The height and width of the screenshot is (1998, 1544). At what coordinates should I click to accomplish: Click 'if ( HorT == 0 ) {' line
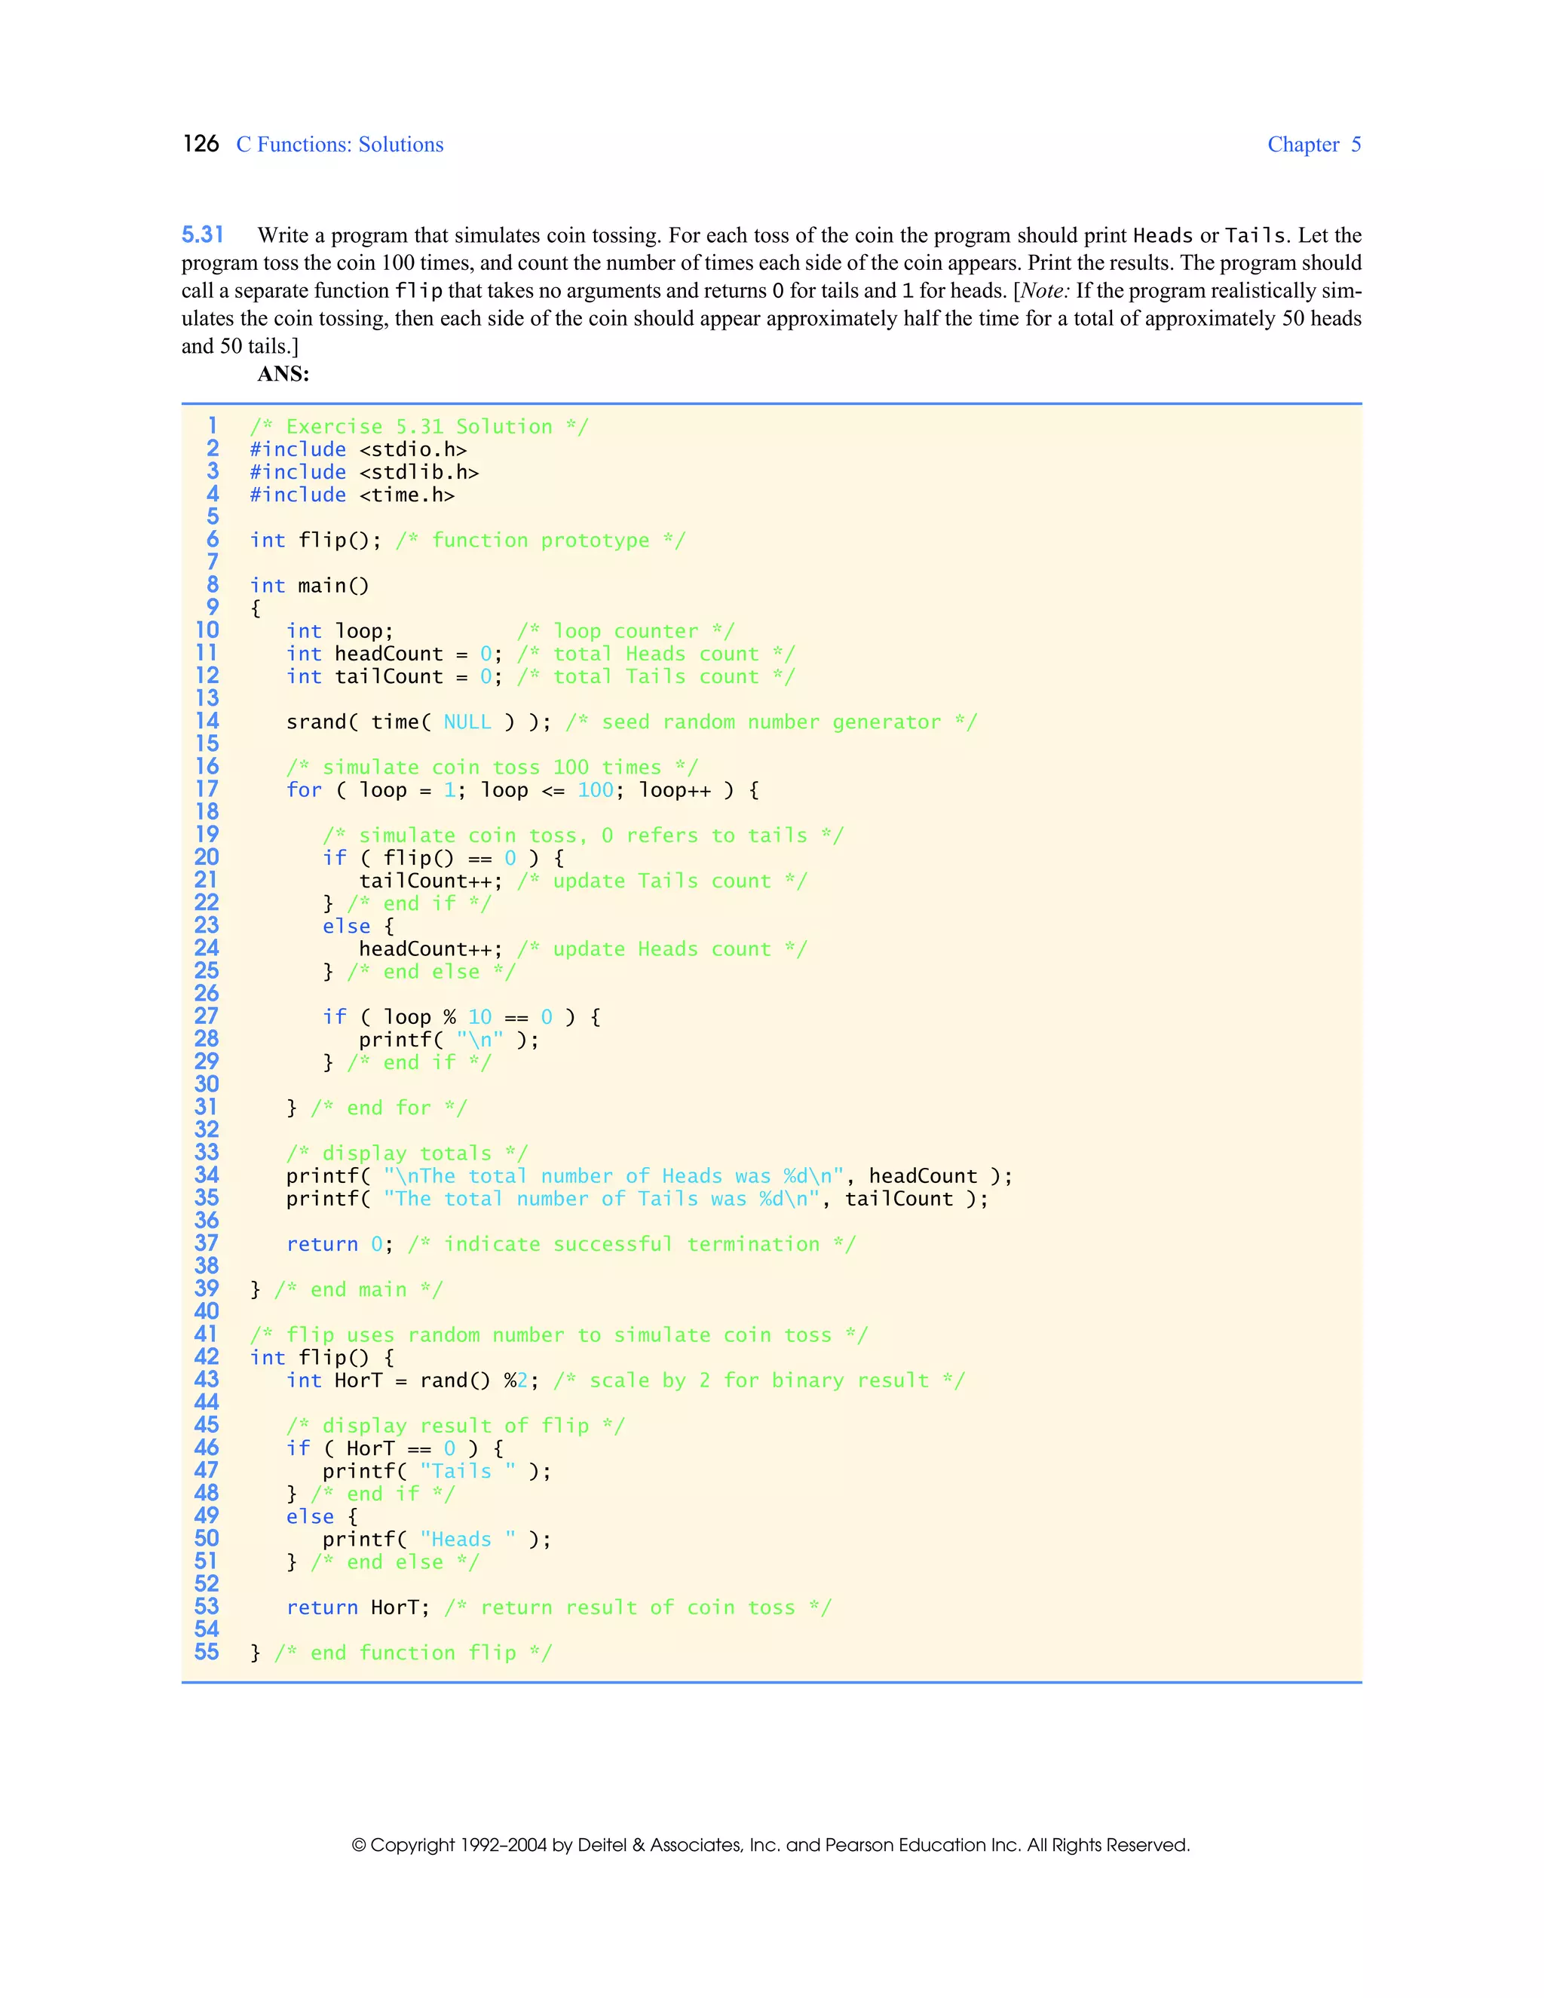(394, 1449)
